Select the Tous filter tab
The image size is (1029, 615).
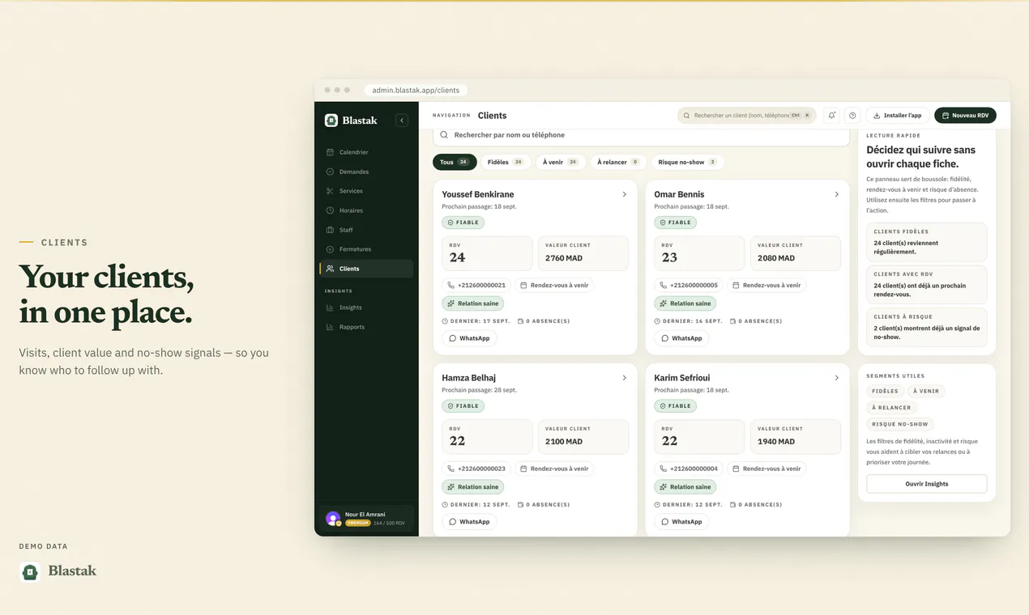[455, 162]
